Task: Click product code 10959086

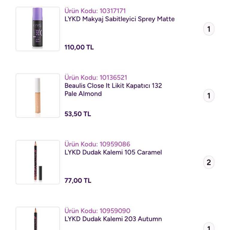Action: click(x=97, y=144)
